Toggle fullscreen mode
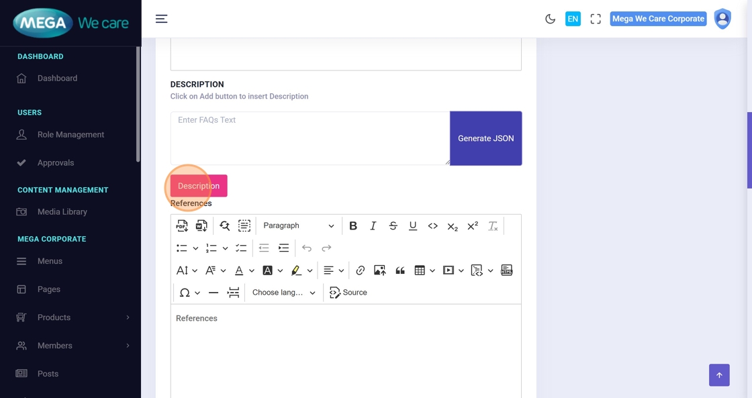The image size is (752, 398). pyautogui.click(x=596, y=19)
